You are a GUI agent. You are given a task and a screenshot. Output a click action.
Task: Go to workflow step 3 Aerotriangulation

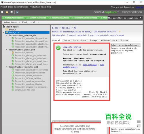click(59, 18)
